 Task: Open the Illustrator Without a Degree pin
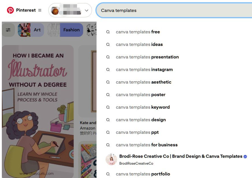(38, 111)
